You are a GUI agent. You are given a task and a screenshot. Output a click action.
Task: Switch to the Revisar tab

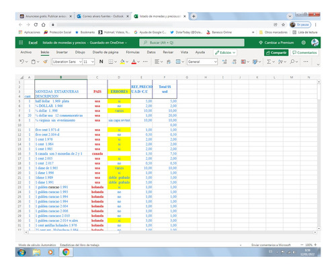point(168,52)
